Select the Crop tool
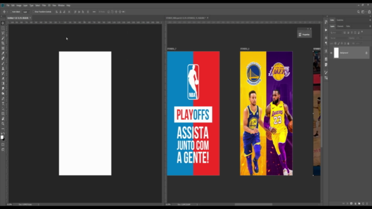The height and width of the screenshot is (209, 372). pyautogui.click(x=3, y=43)
